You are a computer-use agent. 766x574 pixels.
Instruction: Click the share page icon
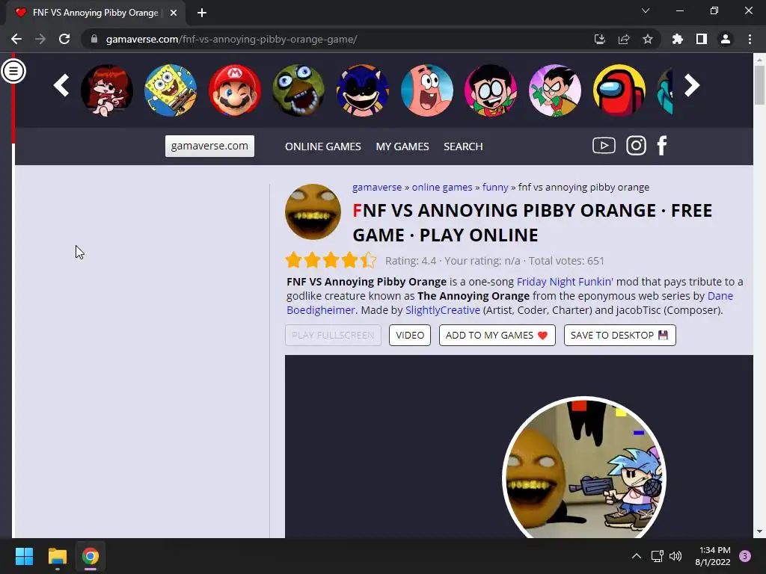[x=624, y=39]
